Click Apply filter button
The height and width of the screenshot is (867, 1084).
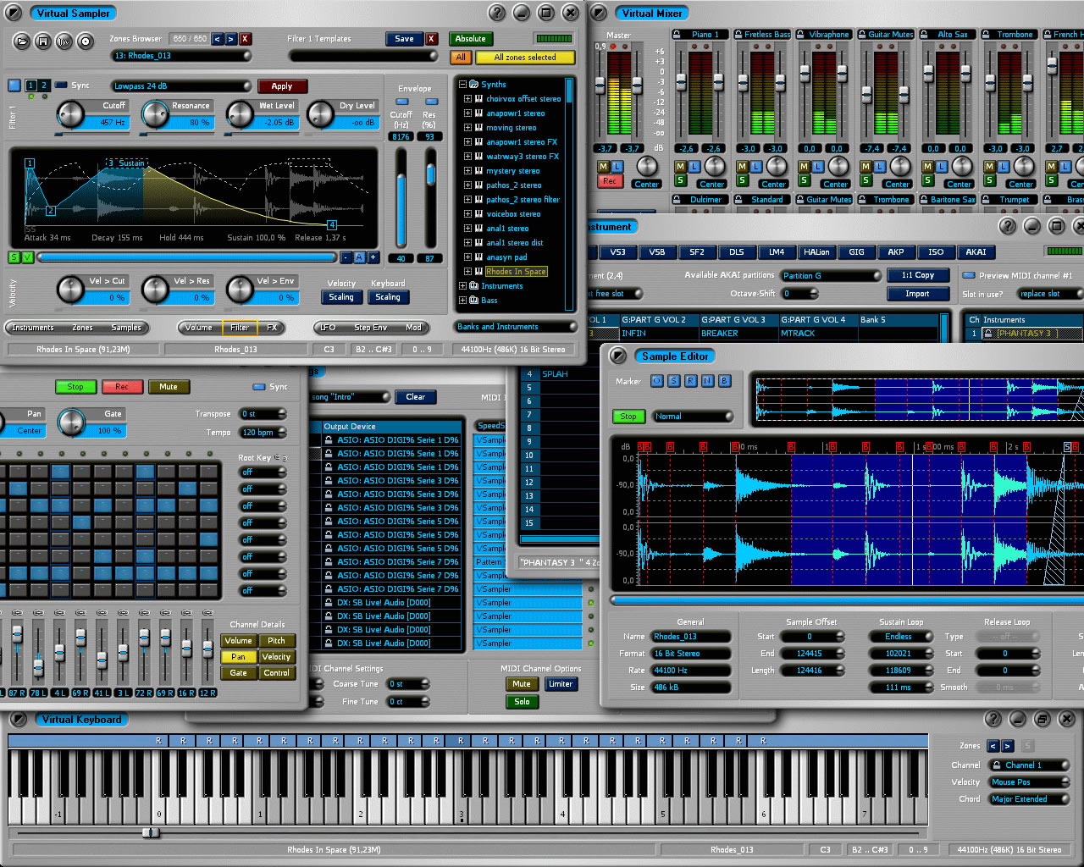[282, 86]
